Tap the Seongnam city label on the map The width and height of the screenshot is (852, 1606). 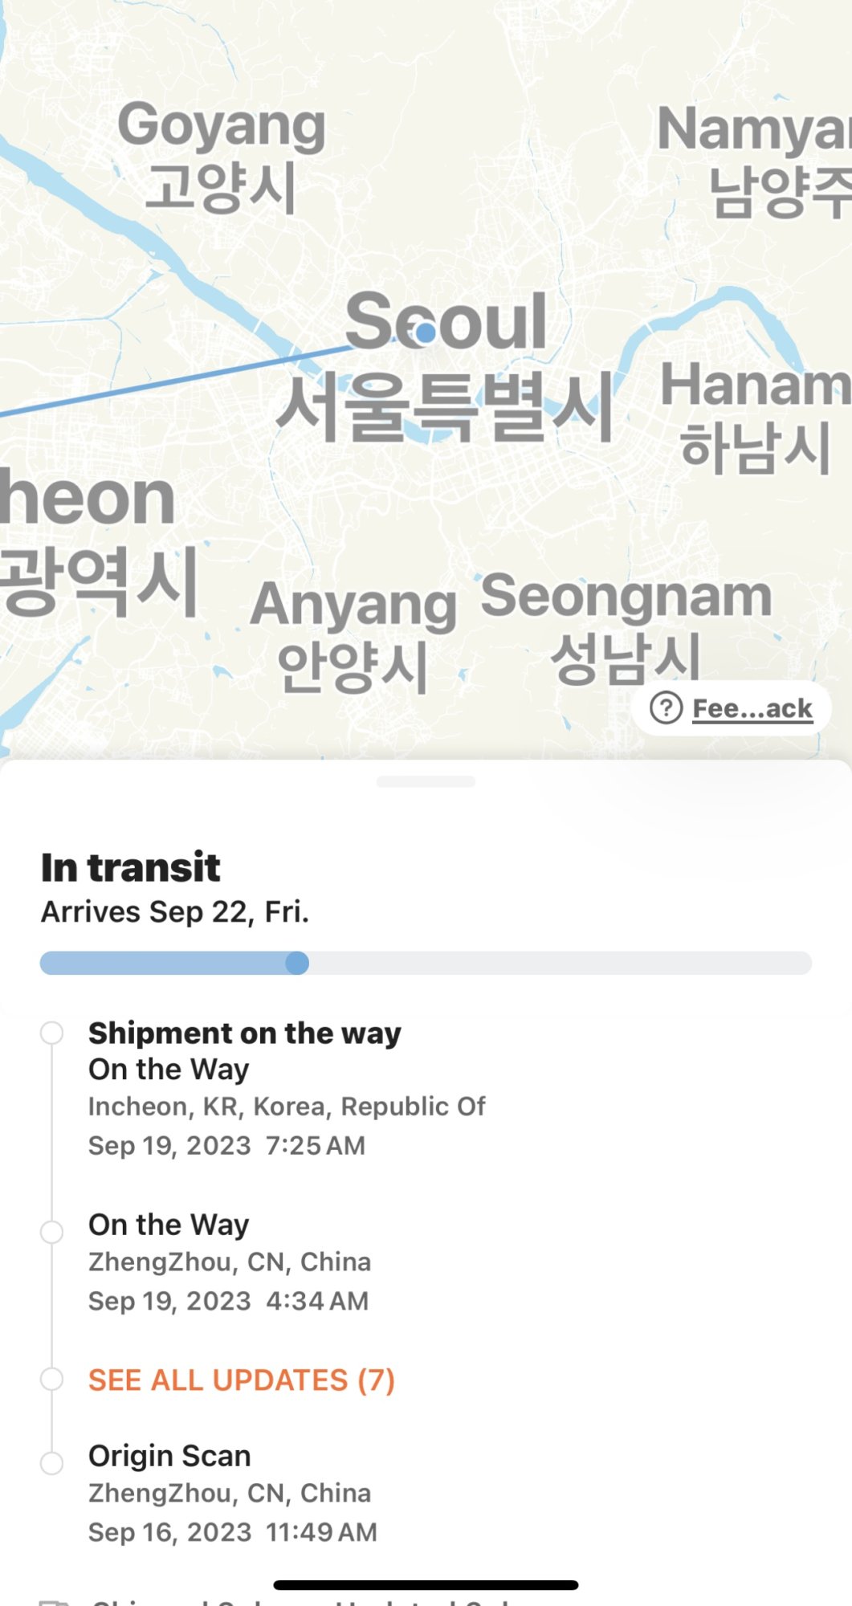pyautogui.click(x=626, y=597)
